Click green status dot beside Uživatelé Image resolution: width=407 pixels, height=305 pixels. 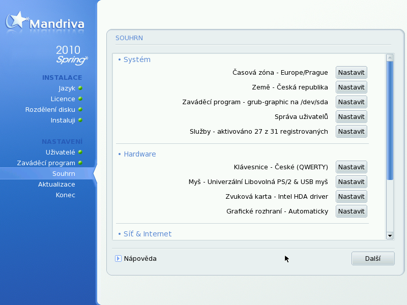pyautogui.click(x=80, y=152)
